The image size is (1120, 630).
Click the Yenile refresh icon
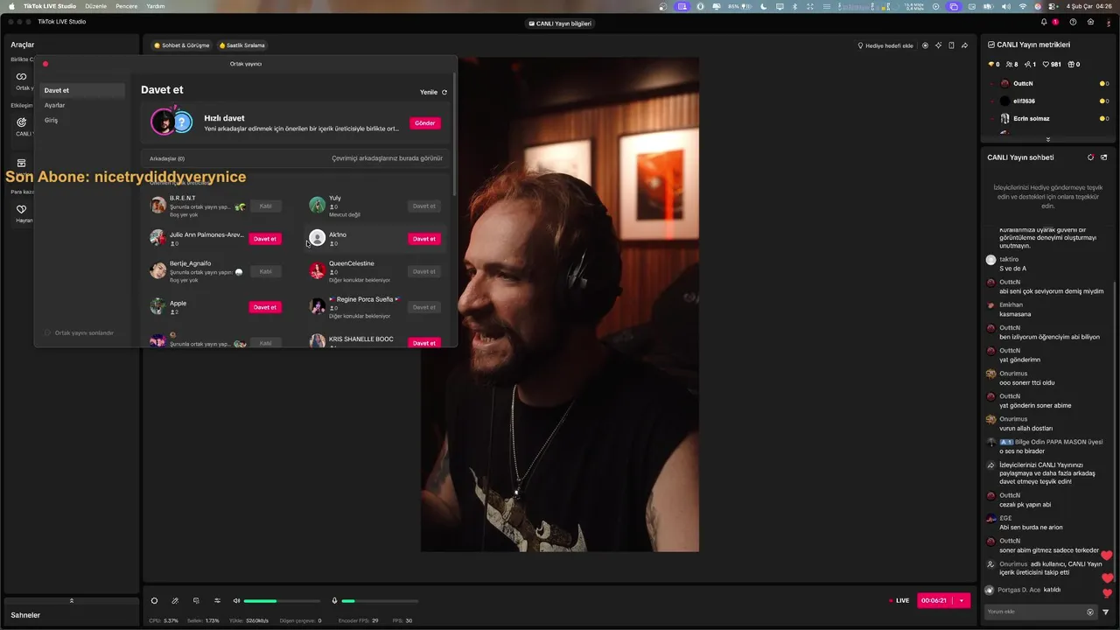(444, 92)
